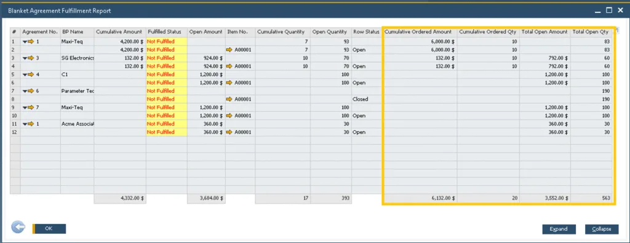630x243 pixels.
Task: Open link arrow for agreement 7
Action: coord(31,107)
